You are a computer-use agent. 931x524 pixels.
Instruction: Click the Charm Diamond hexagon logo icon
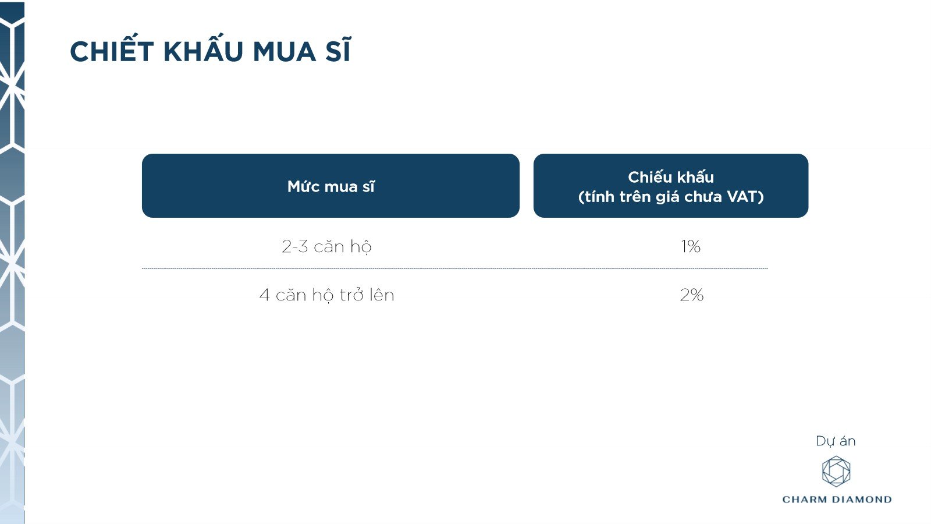[x=836, y=472]
